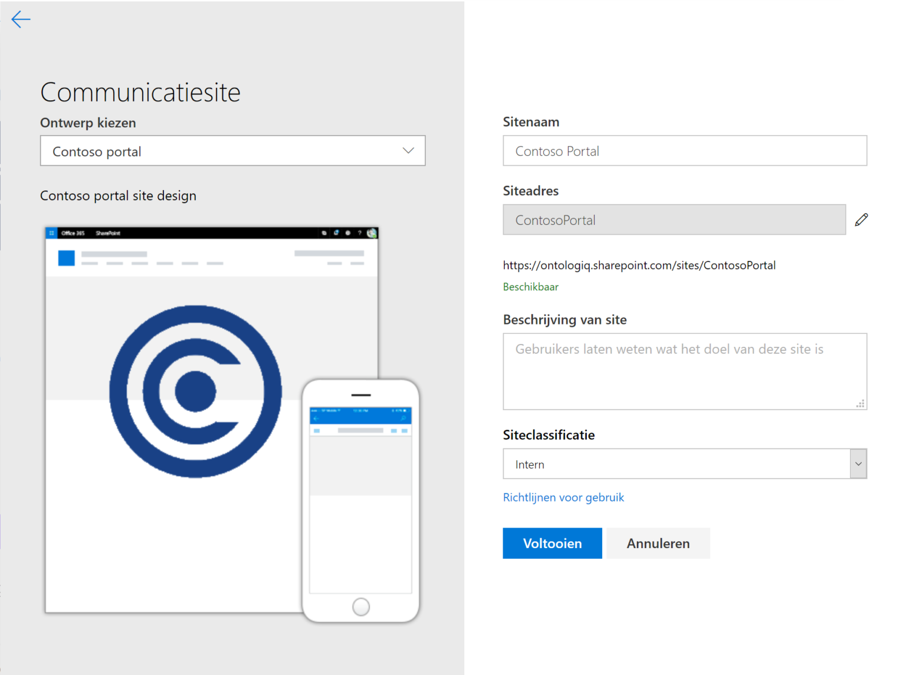Click the description box resize handle

861,404
